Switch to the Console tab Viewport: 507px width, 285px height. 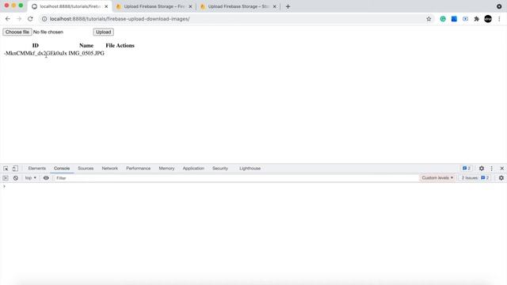[x=62, y=169]
